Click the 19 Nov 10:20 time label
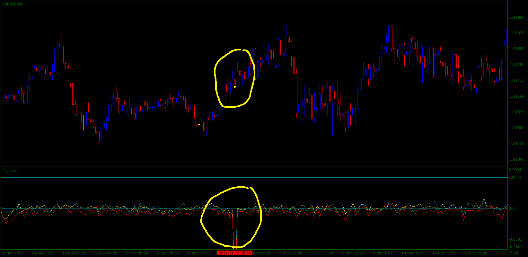 click(290, 253)
